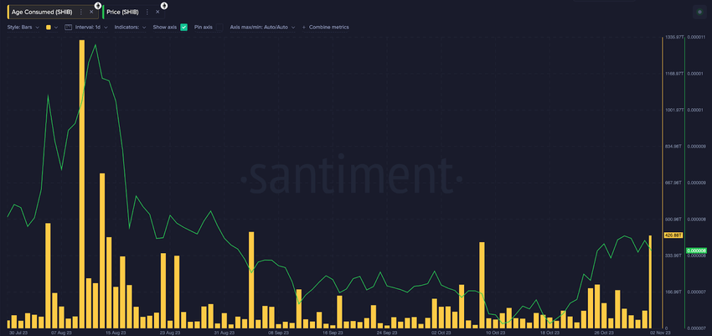Image resolution: width=712 pixels, height=336 pixels.
Task: Click the tallest yellow bar near 07 Aug
Action: (82, 184)
